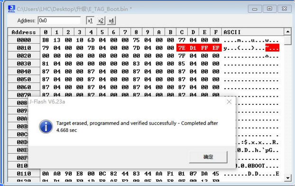Image resolution: width=295 pixels, height=186 pixels.
Task: Click byte E8 in row 0110
Action: click(x=79, y=174)
